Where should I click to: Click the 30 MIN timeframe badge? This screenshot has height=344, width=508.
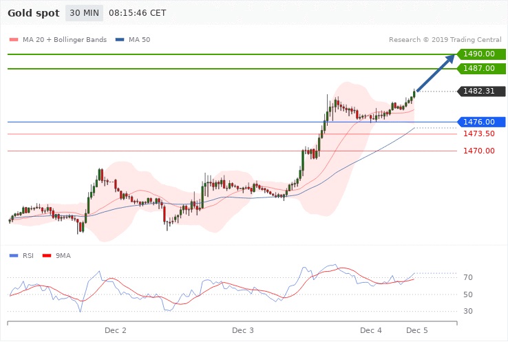pyautogui.click(x=83, y=13)
